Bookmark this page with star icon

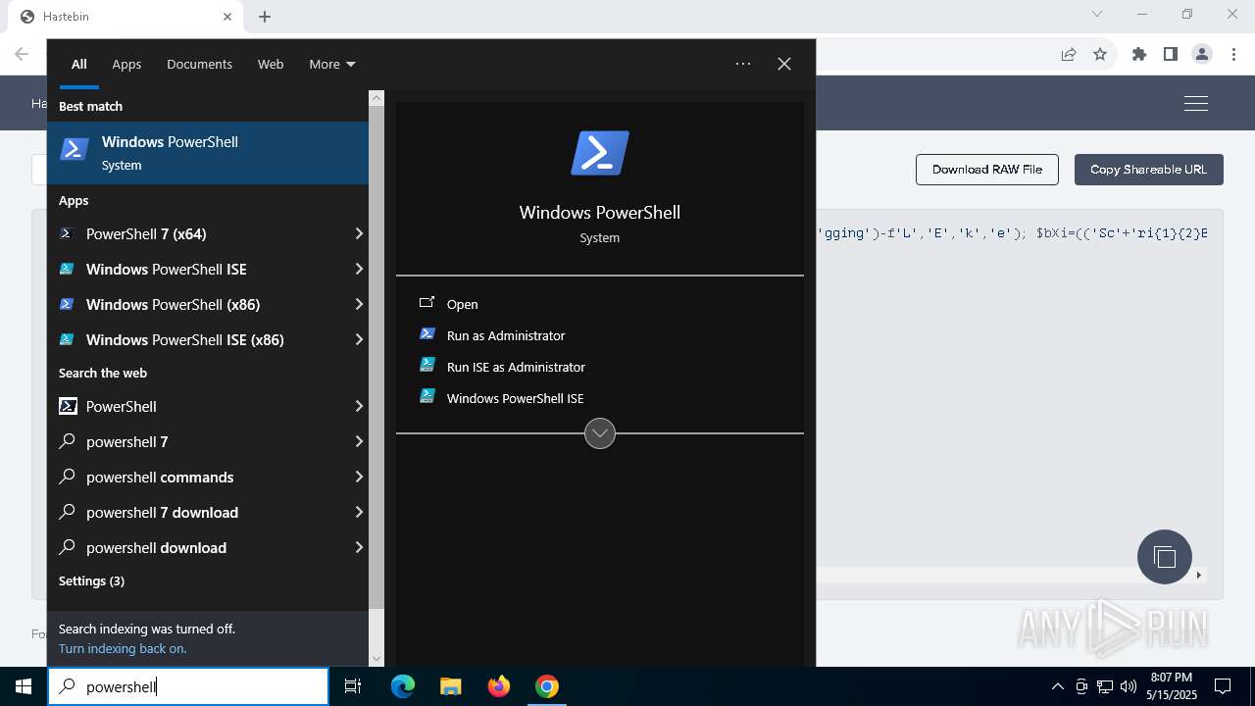(1100, 55)
